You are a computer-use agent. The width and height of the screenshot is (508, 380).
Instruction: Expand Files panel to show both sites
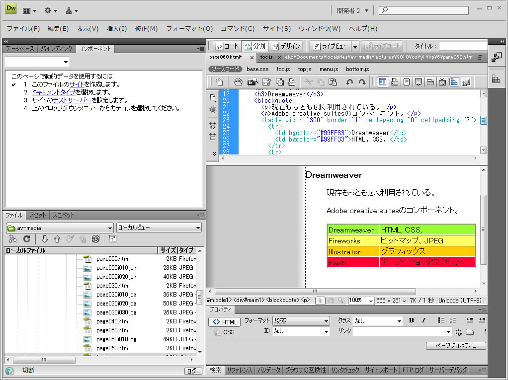pyautogui.click(x=112, y=239)
